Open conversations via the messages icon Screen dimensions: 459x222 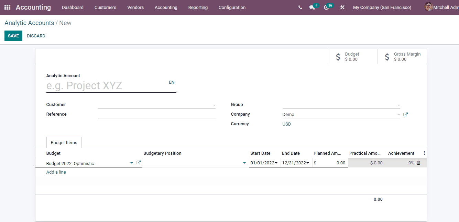tap(312, 7)
